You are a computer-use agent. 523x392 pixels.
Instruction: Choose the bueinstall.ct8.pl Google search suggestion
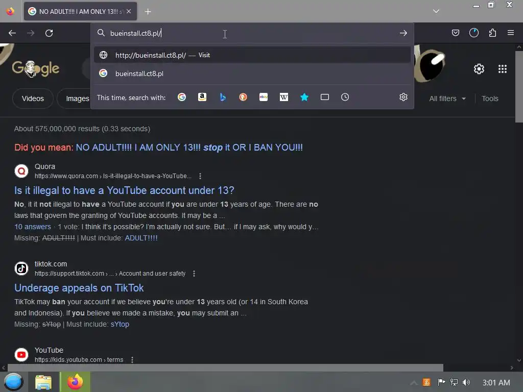252,73
